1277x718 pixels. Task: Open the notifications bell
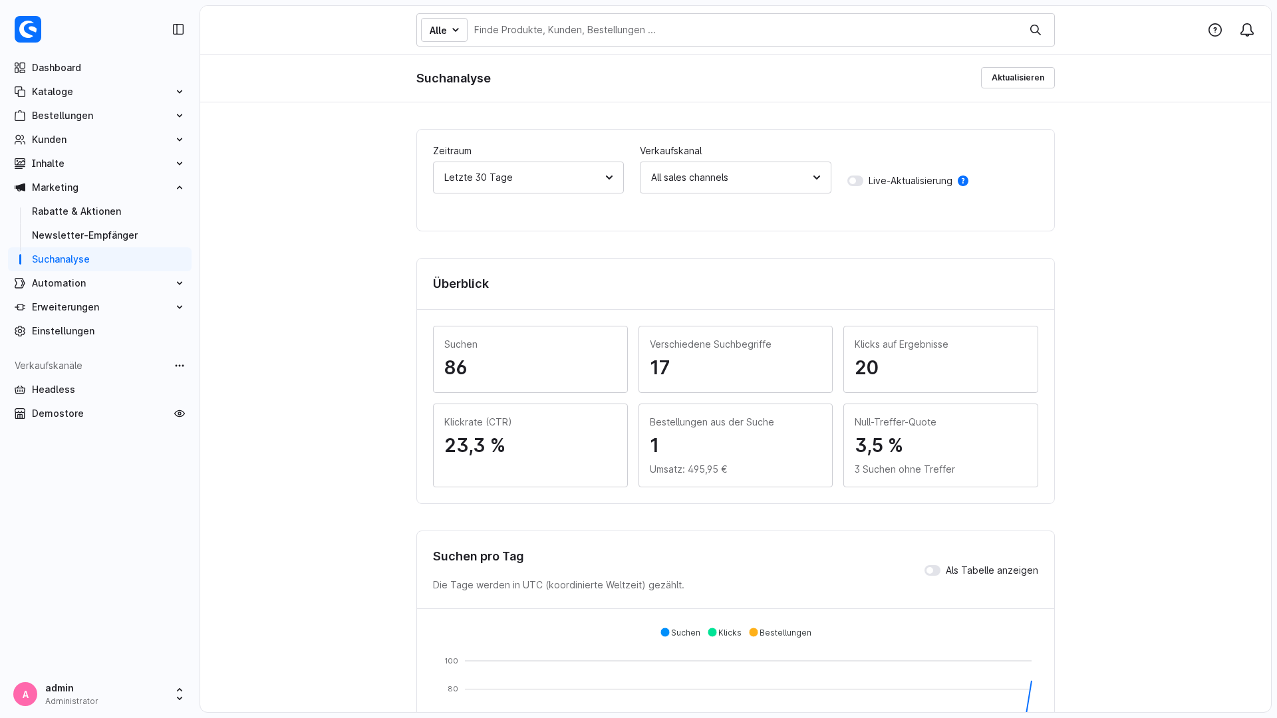click(x=1247, y=30)
